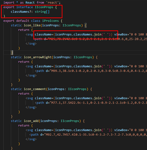
Task: Click 'IIconProps' in the interface declaration
Action: pos(44,7)
